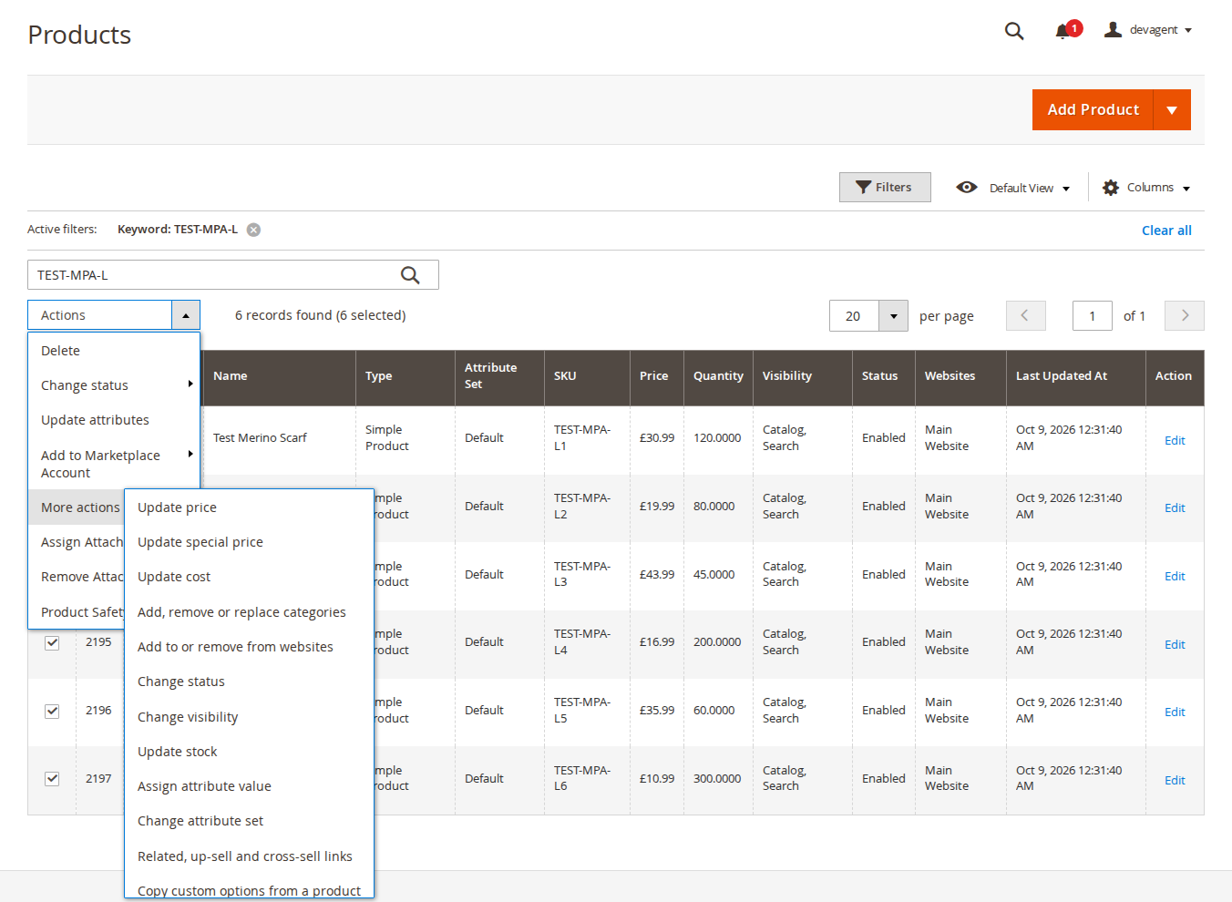The width and height of the screenshot is (1232, 902).
Task: Open the Default View dropdown
Action: [1013, 188]
